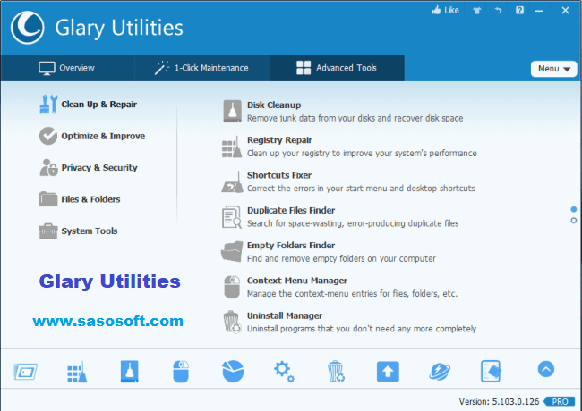582x411 pixels.
Task: Select the Files & Folders category
Action: [80, 199]
